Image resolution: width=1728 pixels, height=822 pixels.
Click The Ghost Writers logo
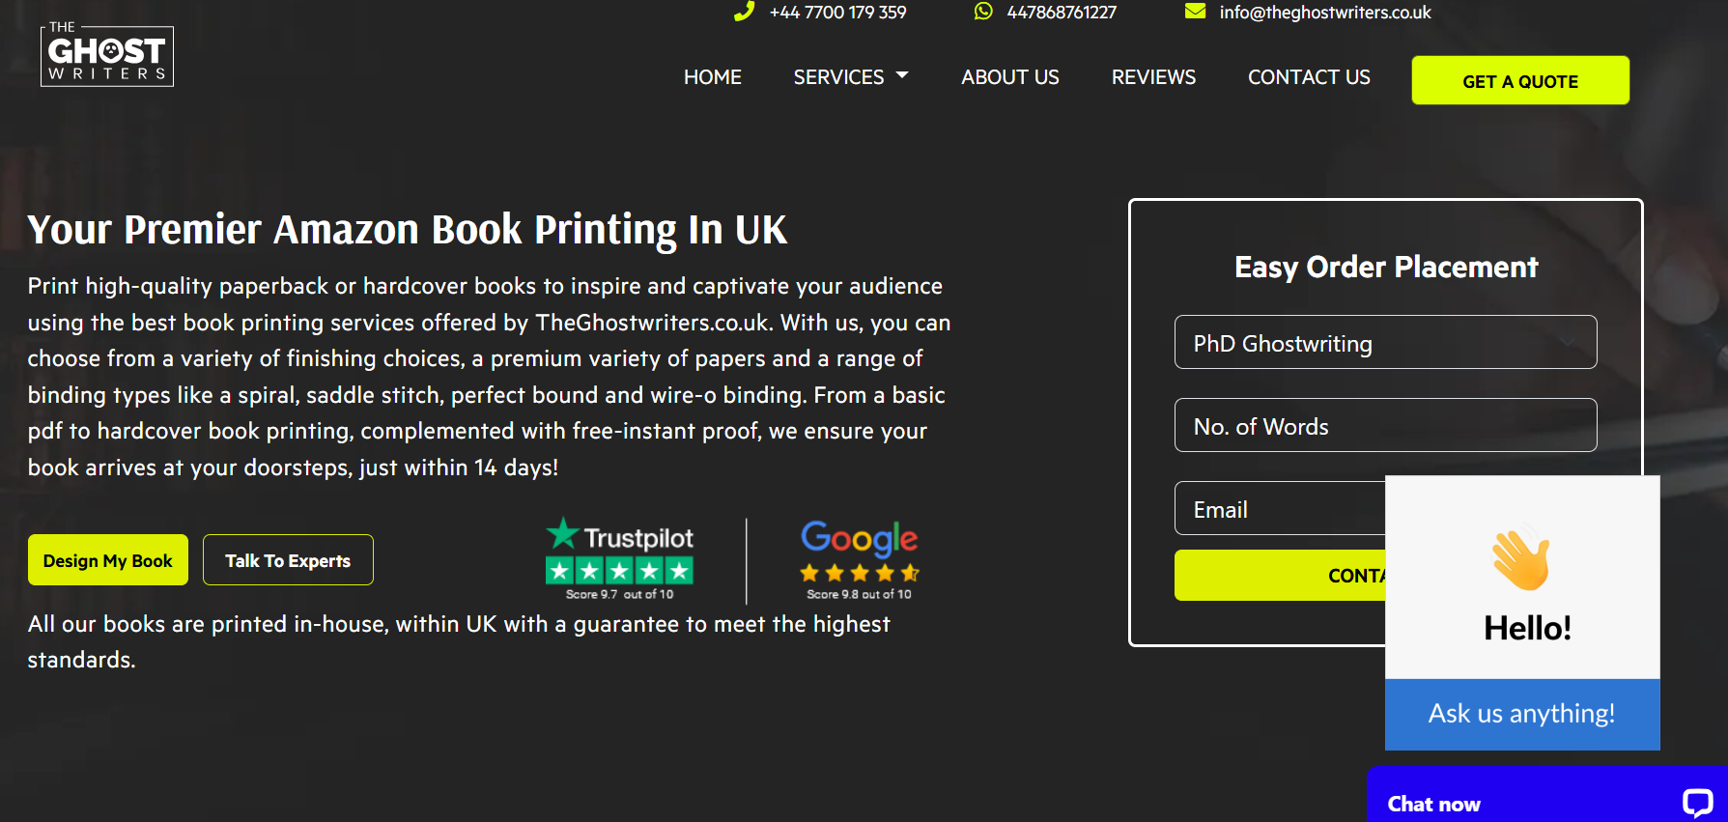pos(107,56)
